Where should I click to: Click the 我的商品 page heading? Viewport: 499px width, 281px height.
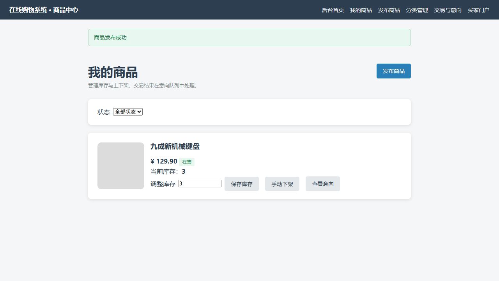(113, 73)
